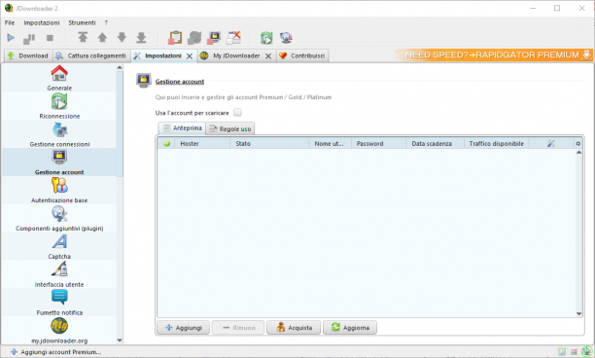Image resolution: width=595 pixels, height=358 pixels.
Task: Open the ? help menu
Action: tap(106, 22)
